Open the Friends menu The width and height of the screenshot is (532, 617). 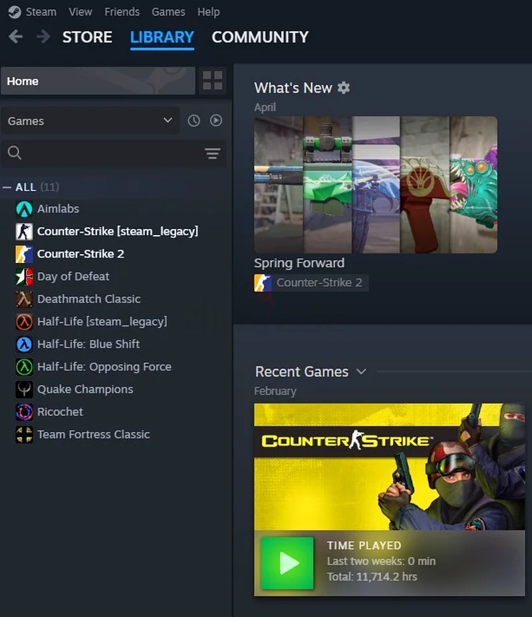click(x=122, y=12)
